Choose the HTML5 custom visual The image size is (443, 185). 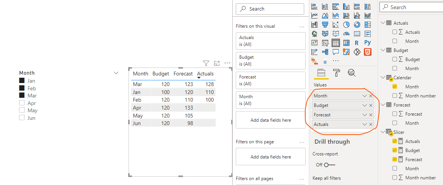coord(368,52)
